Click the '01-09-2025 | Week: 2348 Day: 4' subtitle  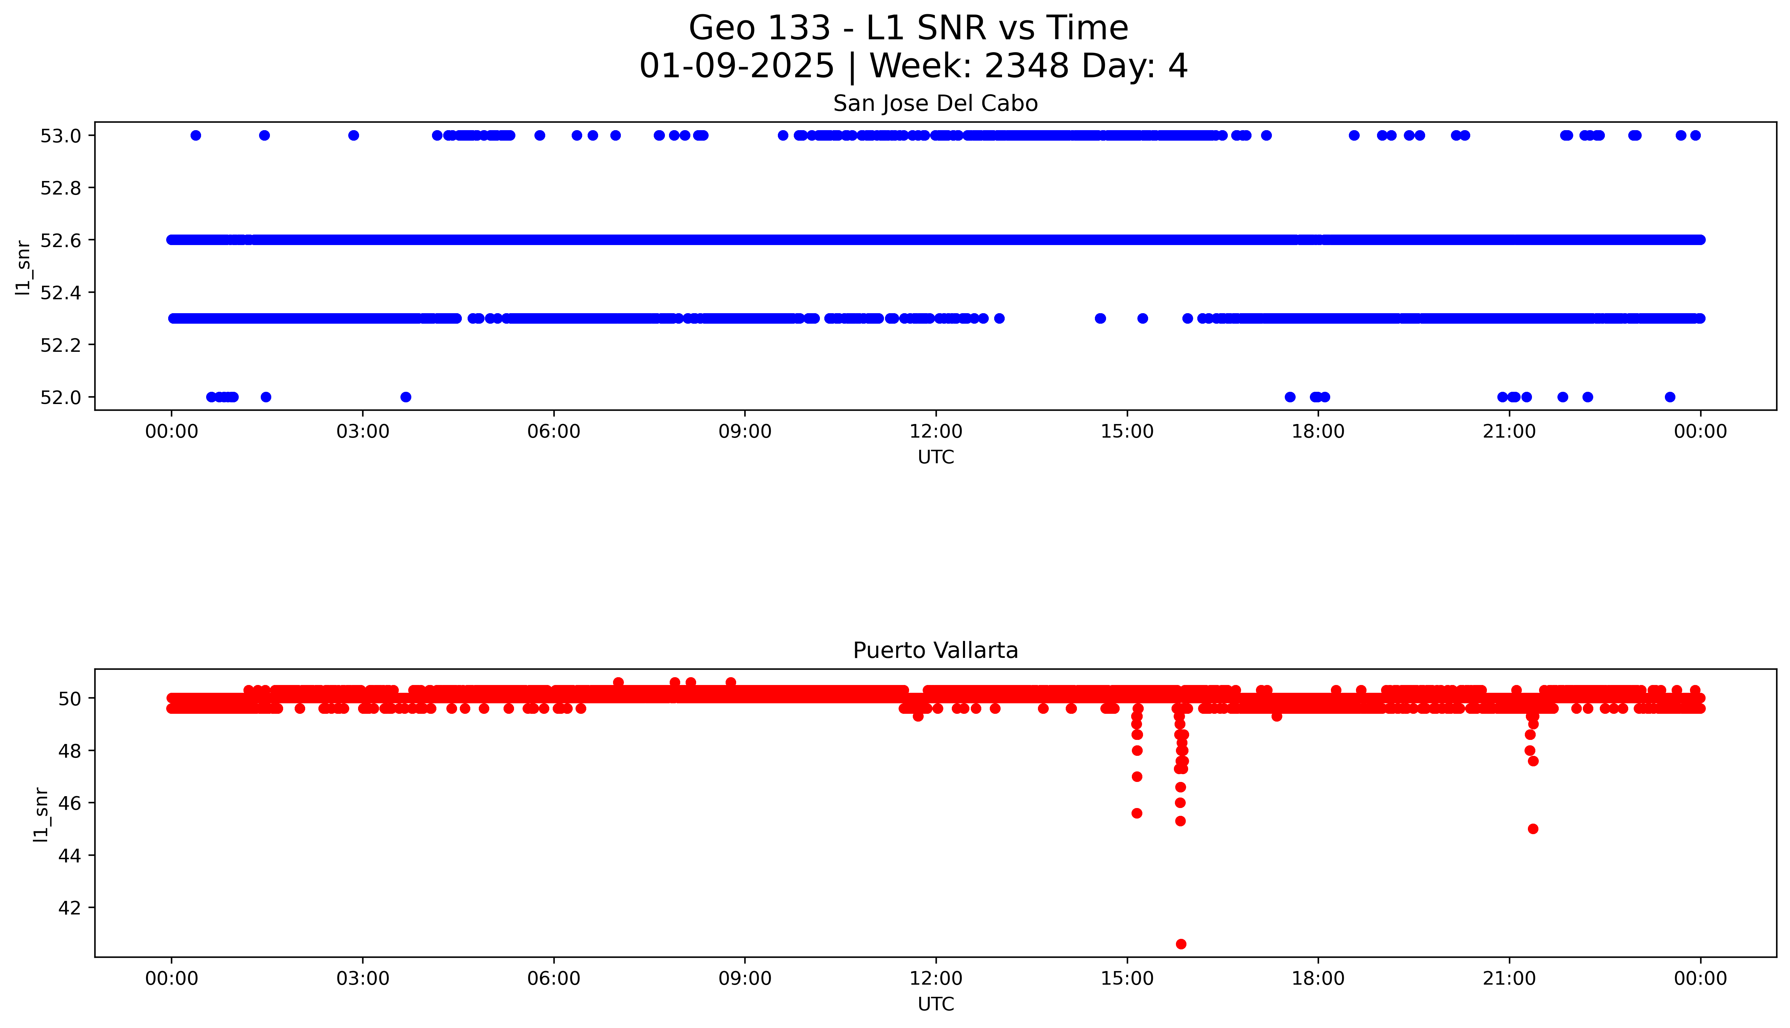pos(913,66)
